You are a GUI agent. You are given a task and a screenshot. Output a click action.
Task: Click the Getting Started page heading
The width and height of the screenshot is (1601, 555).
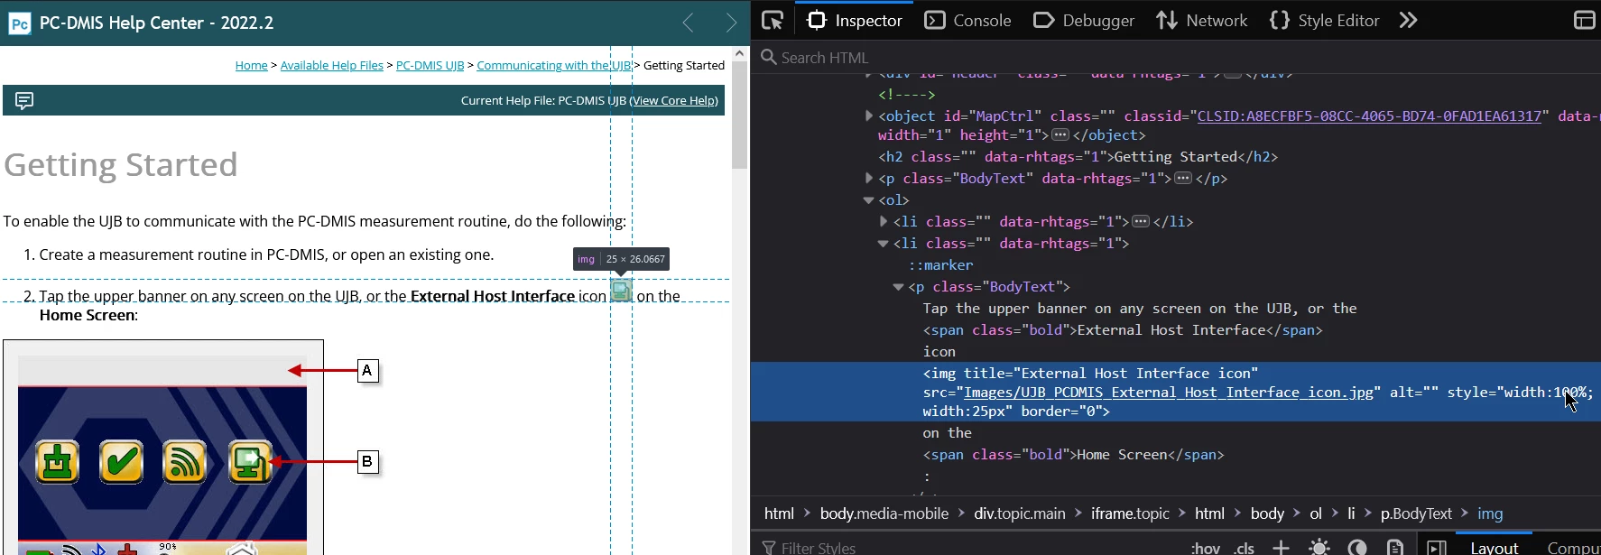(x=121, y=165)
